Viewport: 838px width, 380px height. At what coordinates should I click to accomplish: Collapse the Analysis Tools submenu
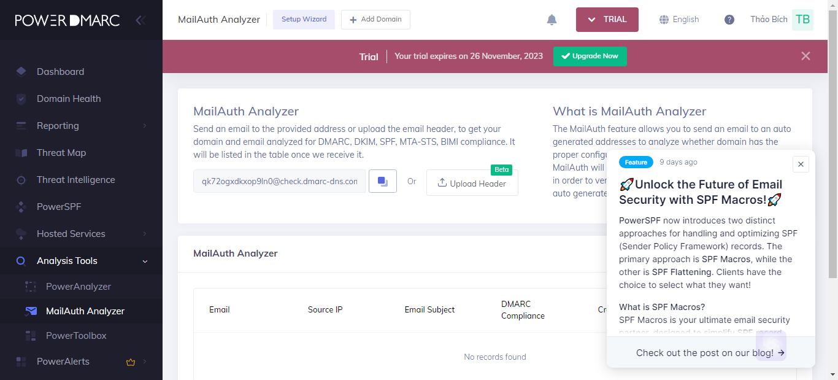click(x=145, y=261)
